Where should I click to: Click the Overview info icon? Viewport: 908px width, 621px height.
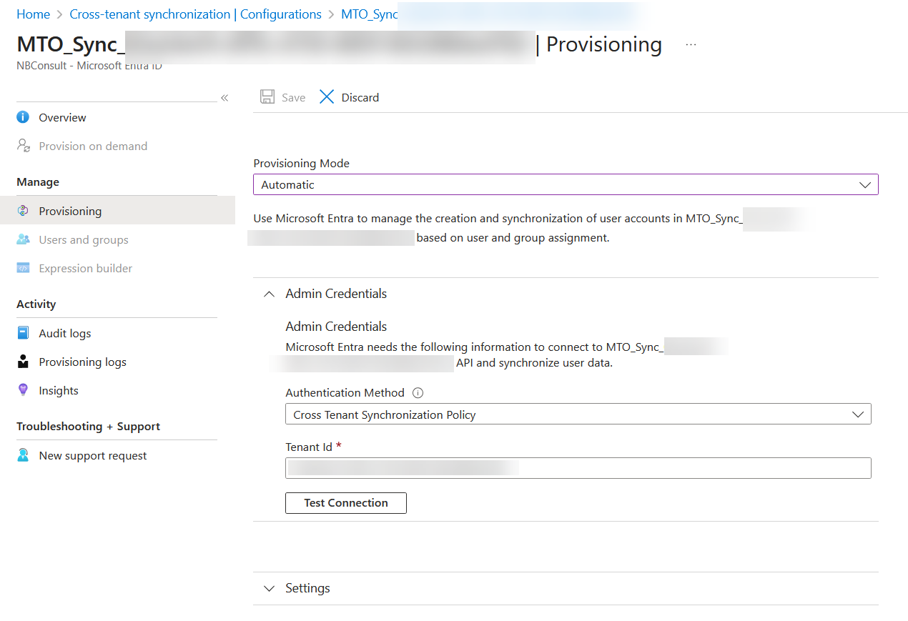[x=23, y=117]
